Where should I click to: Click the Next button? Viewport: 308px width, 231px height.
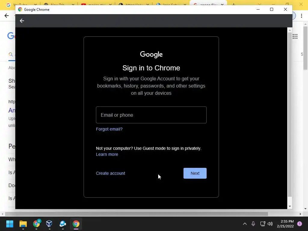coord(195,173)
